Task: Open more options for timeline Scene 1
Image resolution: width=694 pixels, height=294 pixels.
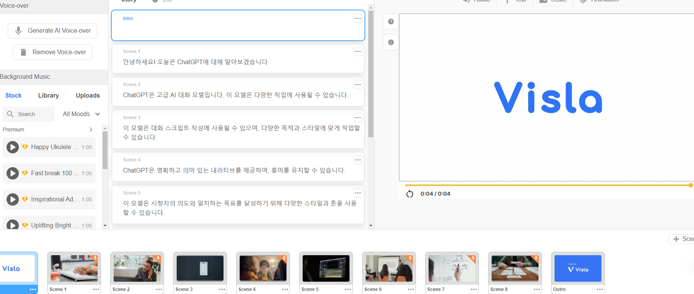Action: click(x=96, y=289)
